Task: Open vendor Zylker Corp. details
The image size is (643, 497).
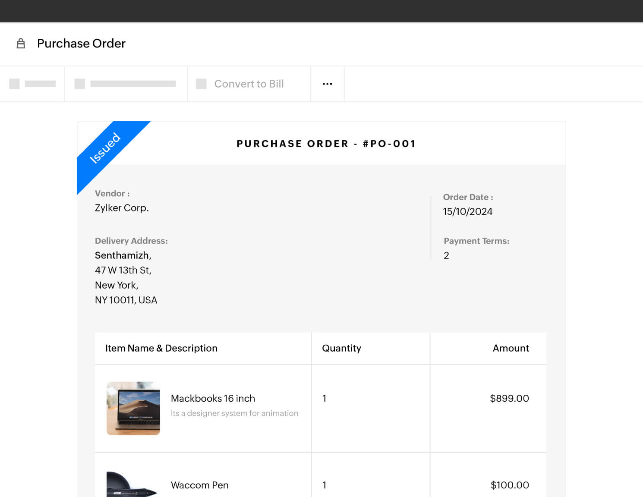Action: [122, 208]
